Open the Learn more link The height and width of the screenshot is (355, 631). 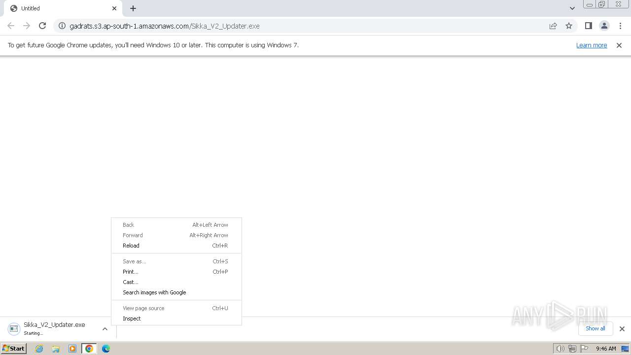(592, 45)
